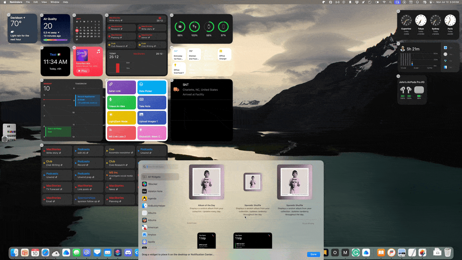Open Messages from the Dock

pos(76,253)
